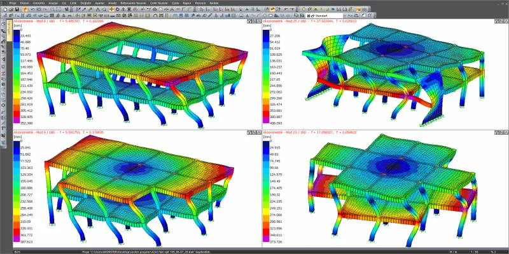This screenshot has width=509, height=254.
Task: Click the arch-shaped icon in the second toolbar row
Action: pyautogui.click(x=155, y=15)
